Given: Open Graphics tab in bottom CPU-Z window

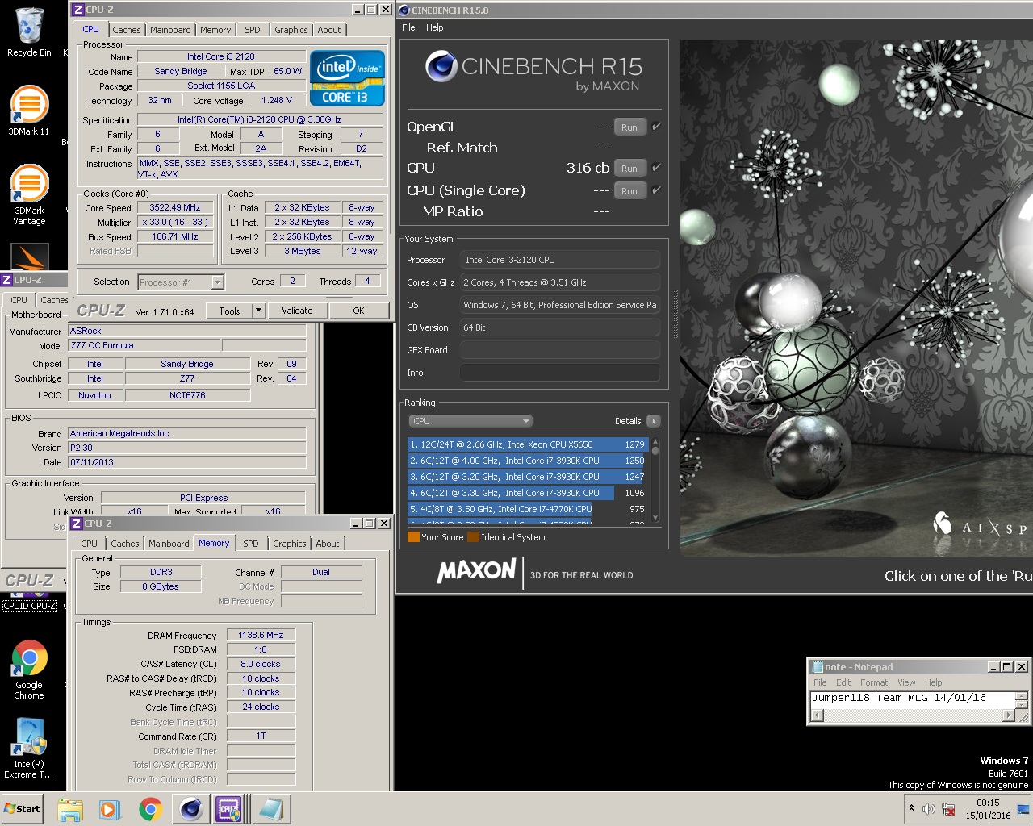Looking at the screenshot, I should point(289,544).
